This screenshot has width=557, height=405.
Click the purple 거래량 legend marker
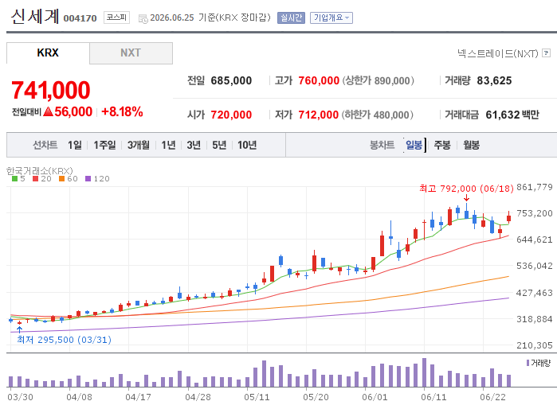[x=528, y=363]
